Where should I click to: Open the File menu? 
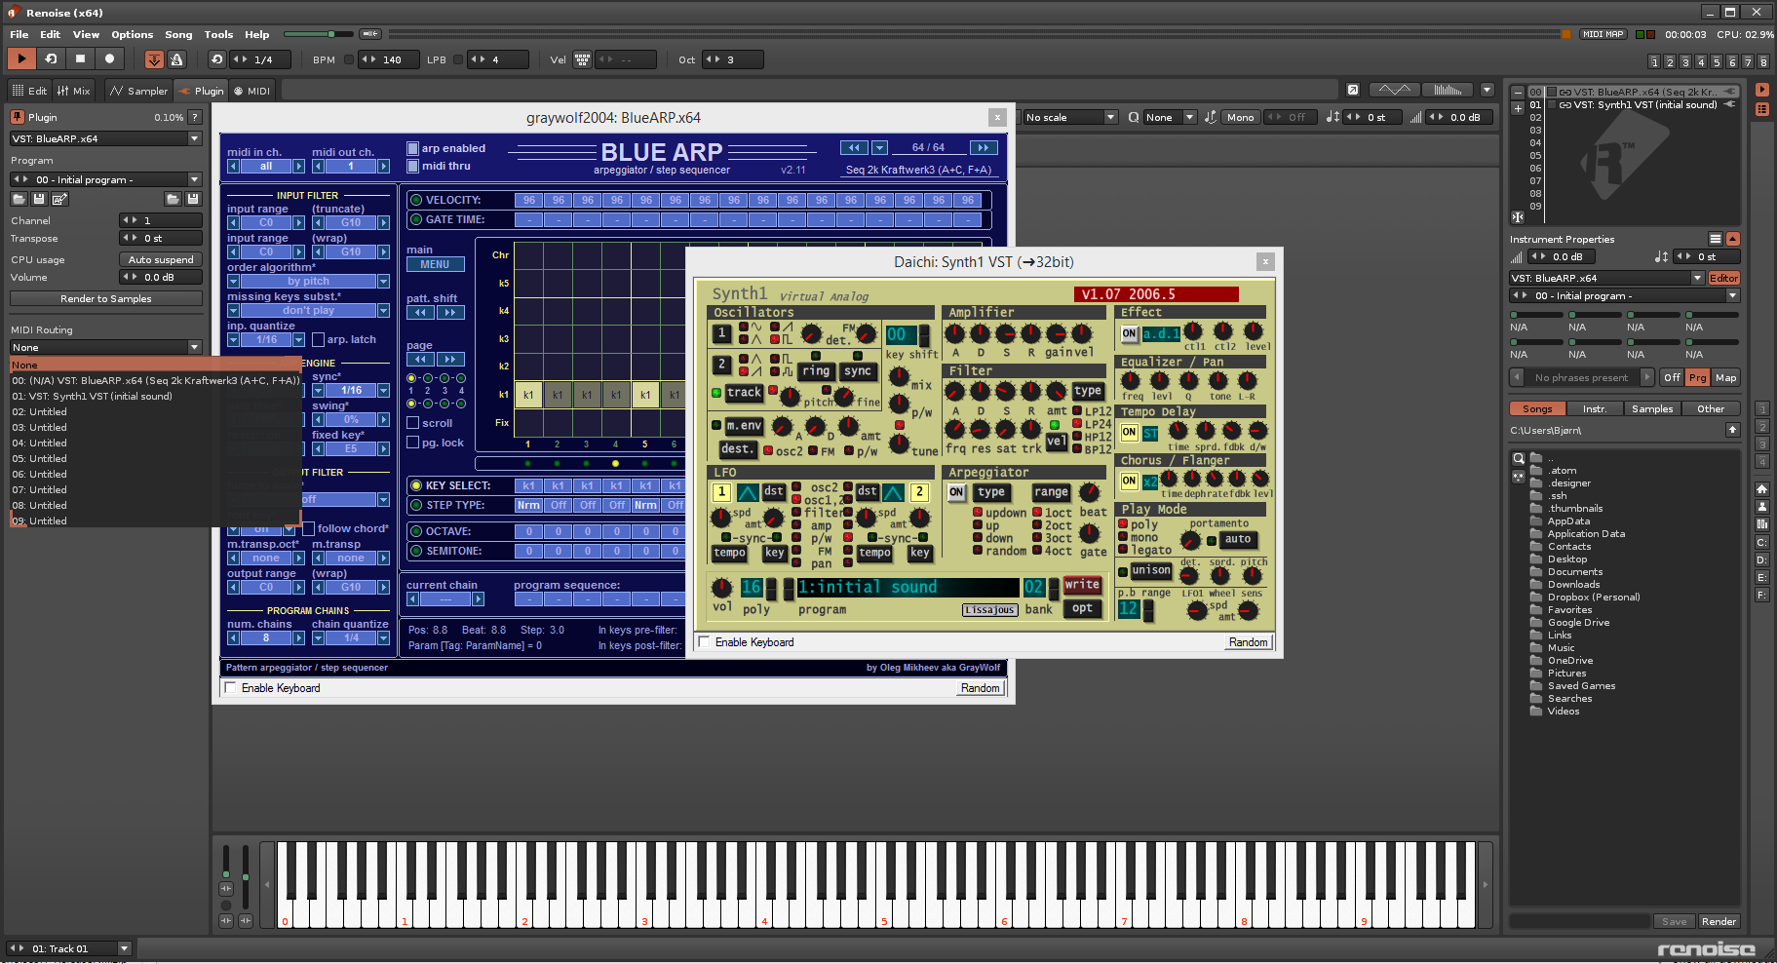(x=19, y=34)
